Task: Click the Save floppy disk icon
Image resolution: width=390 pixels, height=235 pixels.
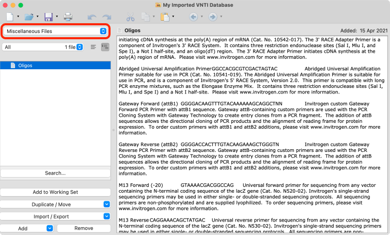Action: click(x=49, y=17)
